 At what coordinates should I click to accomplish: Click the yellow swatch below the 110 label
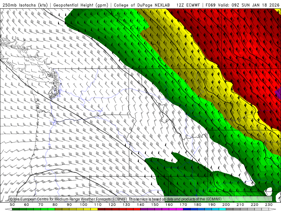pos(94,209)
